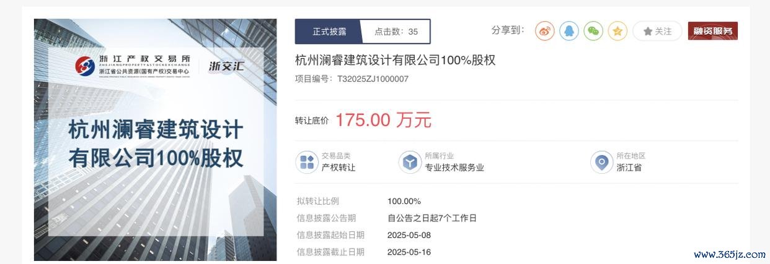Share listing via WeChat icon
The width and height of the screenshot is (770, 264).
pyautogui.click(x=593, y=31)
